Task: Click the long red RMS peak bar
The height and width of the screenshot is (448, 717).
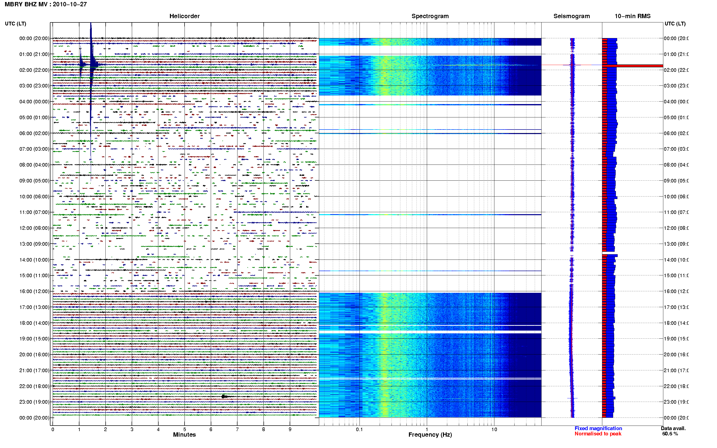Action: tap(633, 66)
